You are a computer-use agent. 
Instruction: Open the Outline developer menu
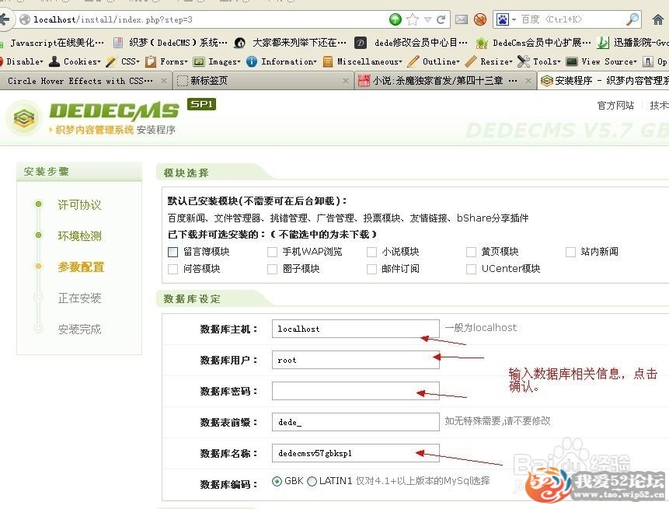tap(434, 62)
